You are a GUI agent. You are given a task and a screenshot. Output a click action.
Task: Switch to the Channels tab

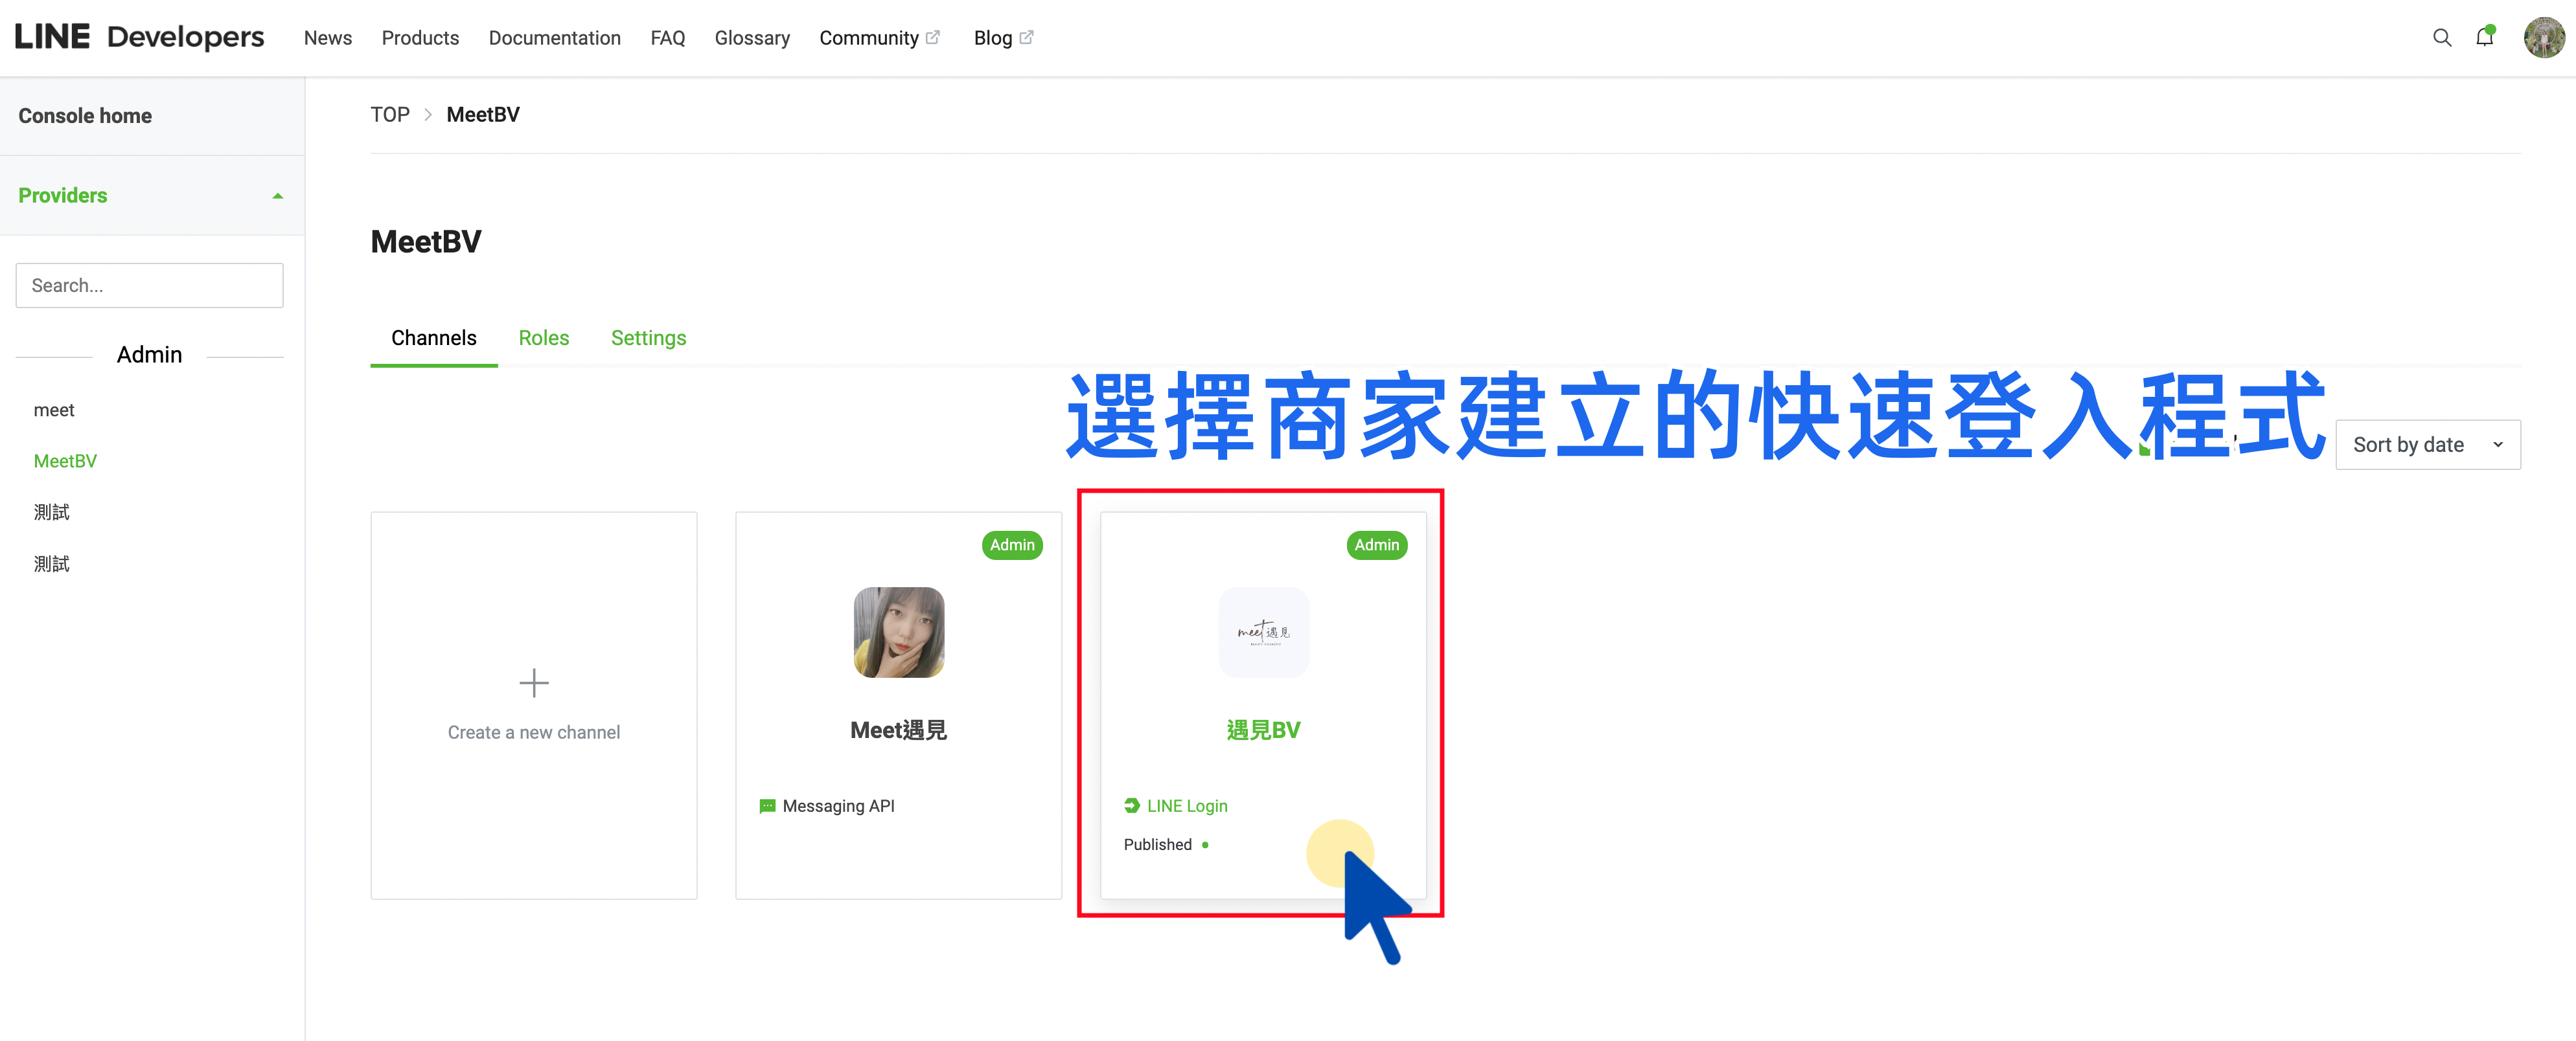coord(434,338)
